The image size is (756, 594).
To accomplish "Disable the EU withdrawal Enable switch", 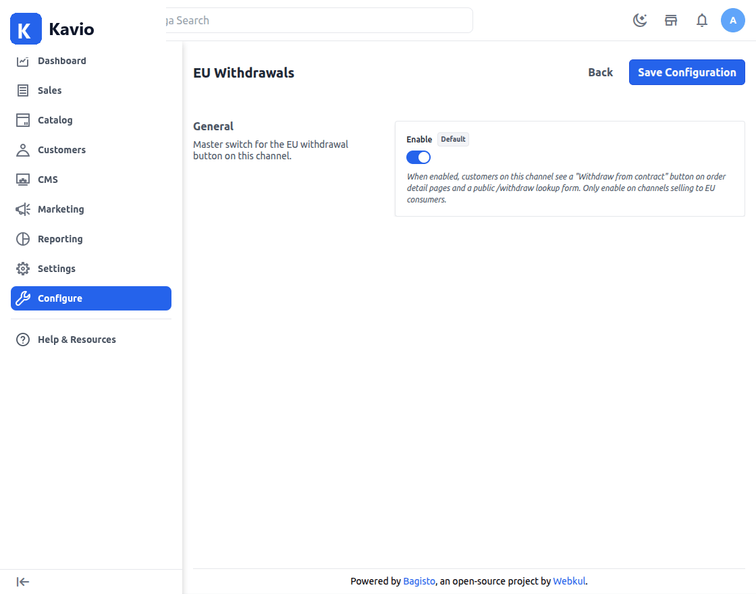I will (418, 157).
